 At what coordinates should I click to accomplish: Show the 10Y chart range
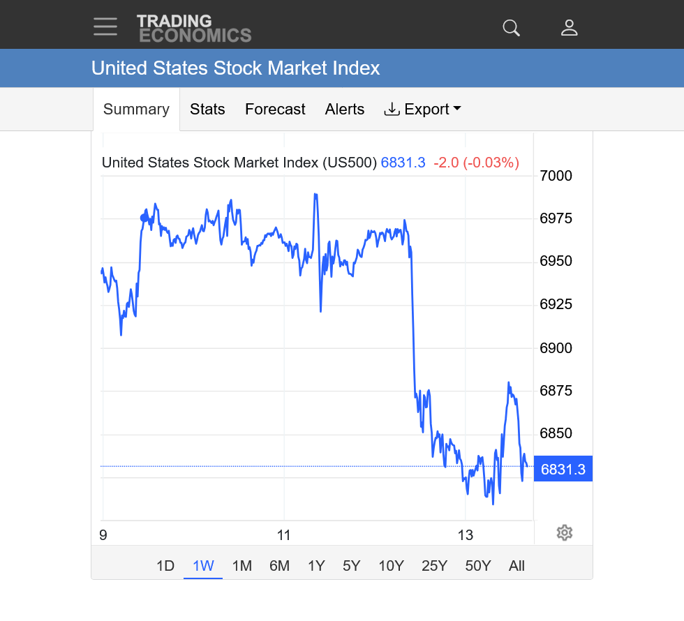[x=391, y=566]
